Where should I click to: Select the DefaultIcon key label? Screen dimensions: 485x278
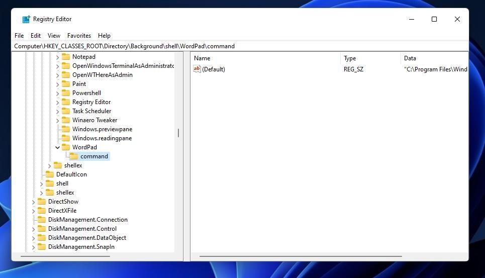pyautogui.click(x=71, y=174)
